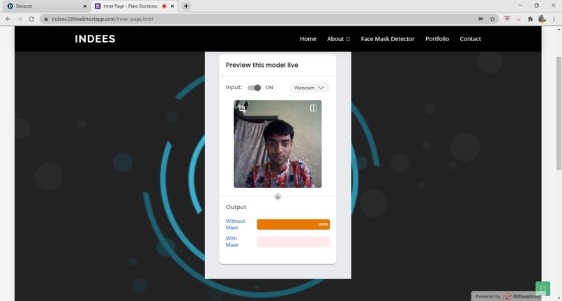Viewport: 562px width, 301px height.
Task: Click the crop icon on webcam preview
Action: [242, 109]
